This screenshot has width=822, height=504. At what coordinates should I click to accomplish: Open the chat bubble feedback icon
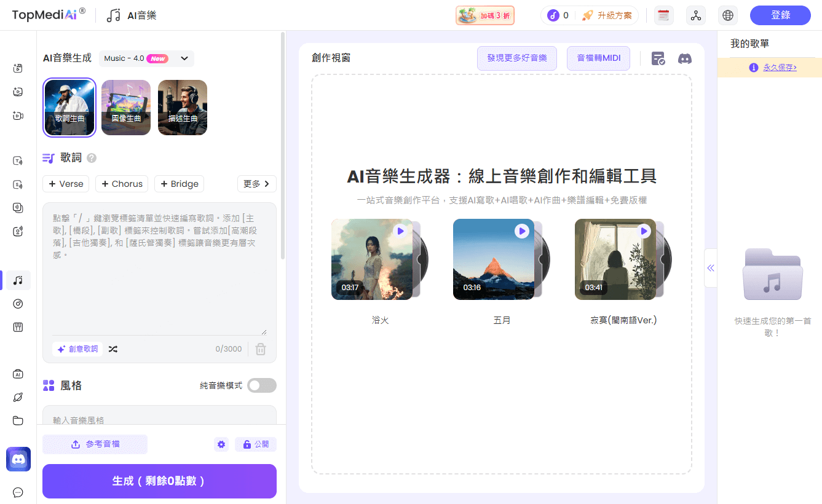click(x=18, y=492)
